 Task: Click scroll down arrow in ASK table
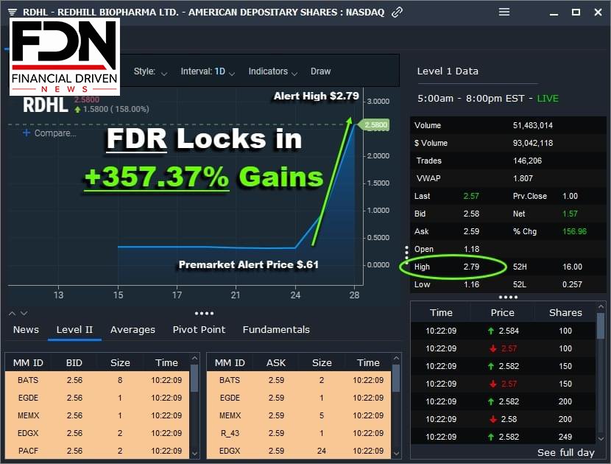[396, 454]
